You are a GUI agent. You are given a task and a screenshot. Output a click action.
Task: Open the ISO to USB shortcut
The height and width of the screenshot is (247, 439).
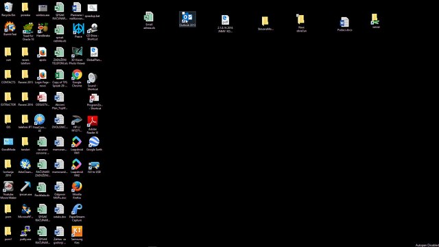(94, 167)
